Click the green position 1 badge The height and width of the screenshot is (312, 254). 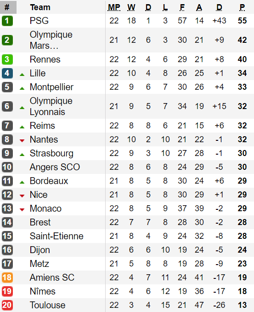tap(7, 21)
